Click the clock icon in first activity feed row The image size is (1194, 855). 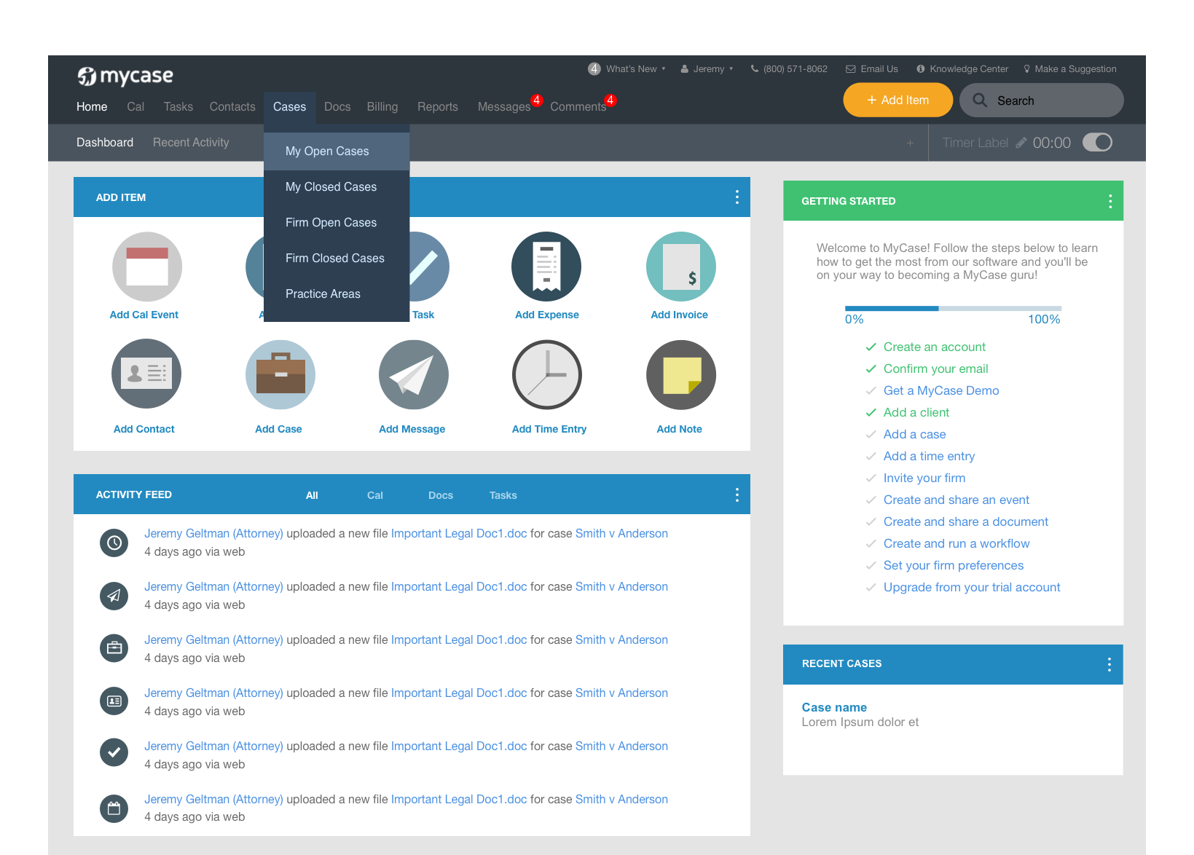(x=114, y=543)
